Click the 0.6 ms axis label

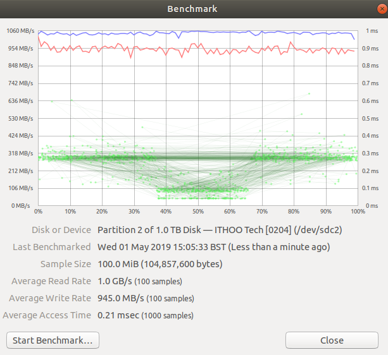[370, 101]
